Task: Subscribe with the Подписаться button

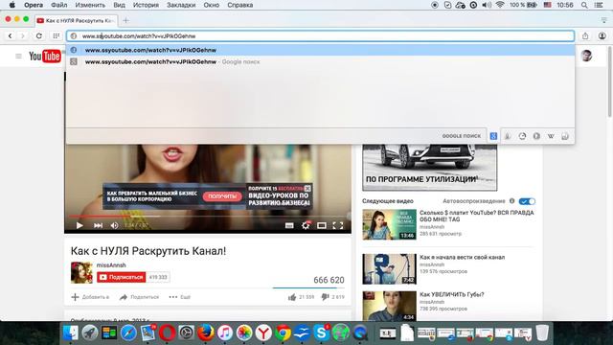Action: (x=122, y=277)
